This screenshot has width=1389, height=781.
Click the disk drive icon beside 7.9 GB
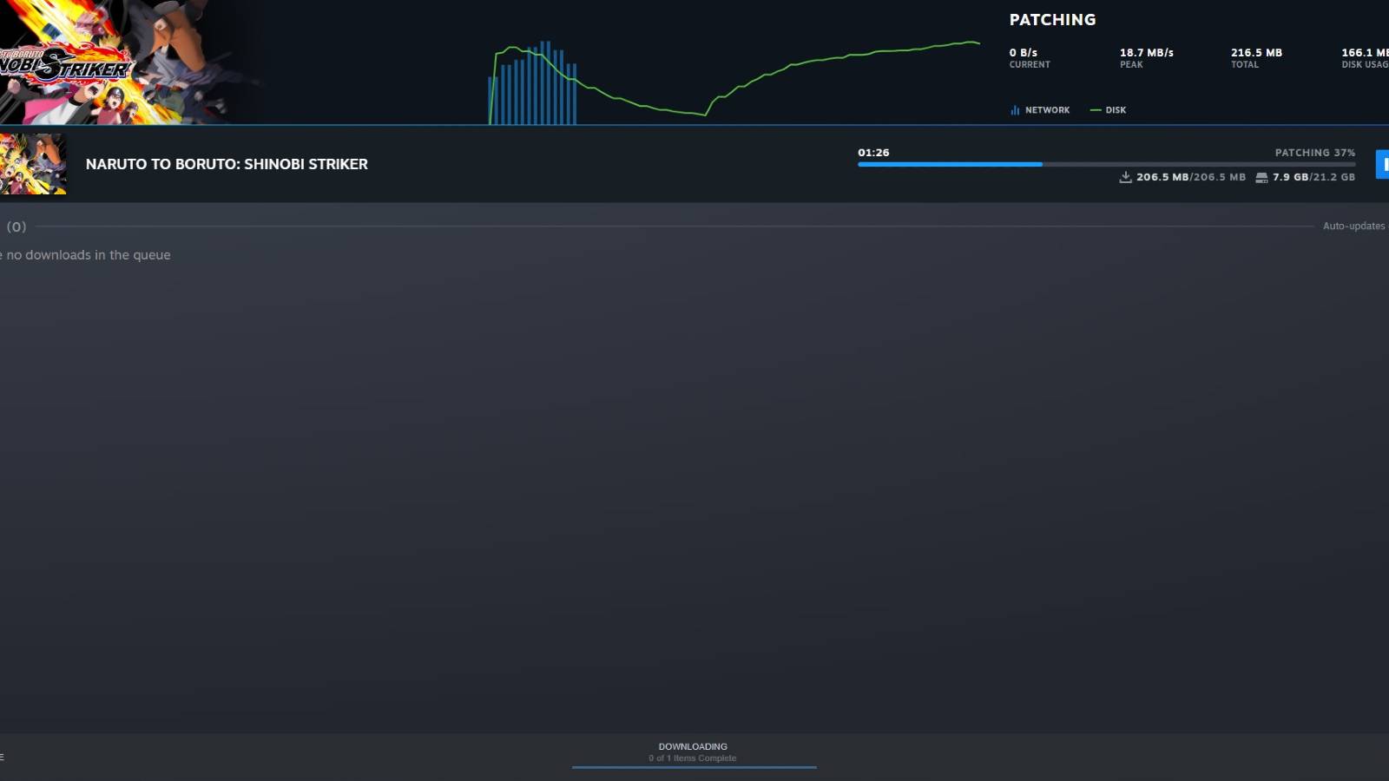coord(1261,177)
